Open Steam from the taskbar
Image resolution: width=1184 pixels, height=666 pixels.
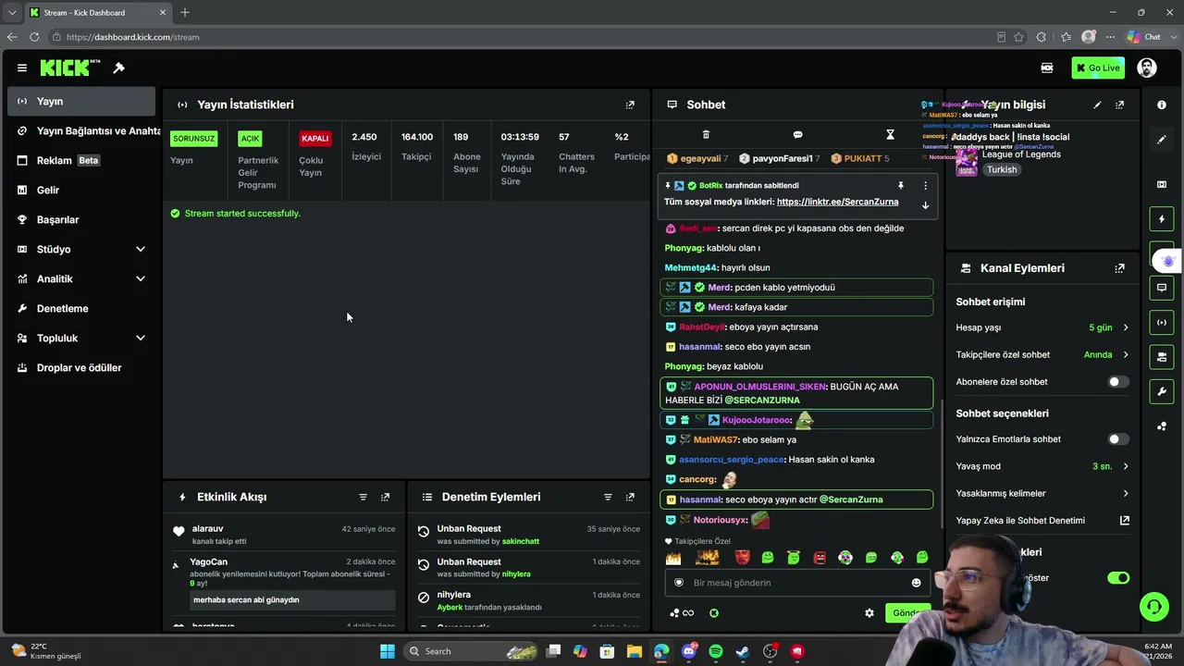coord(743,651)
